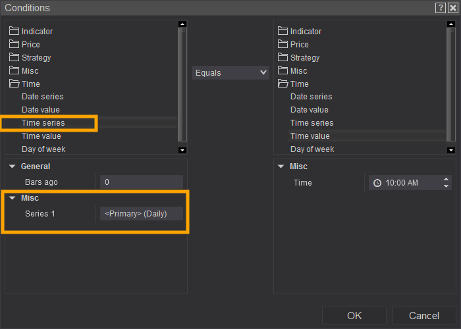The height and width of the screenshot is (329, 461).
Task: Collapse the General section in left panel
Action: 12,166
